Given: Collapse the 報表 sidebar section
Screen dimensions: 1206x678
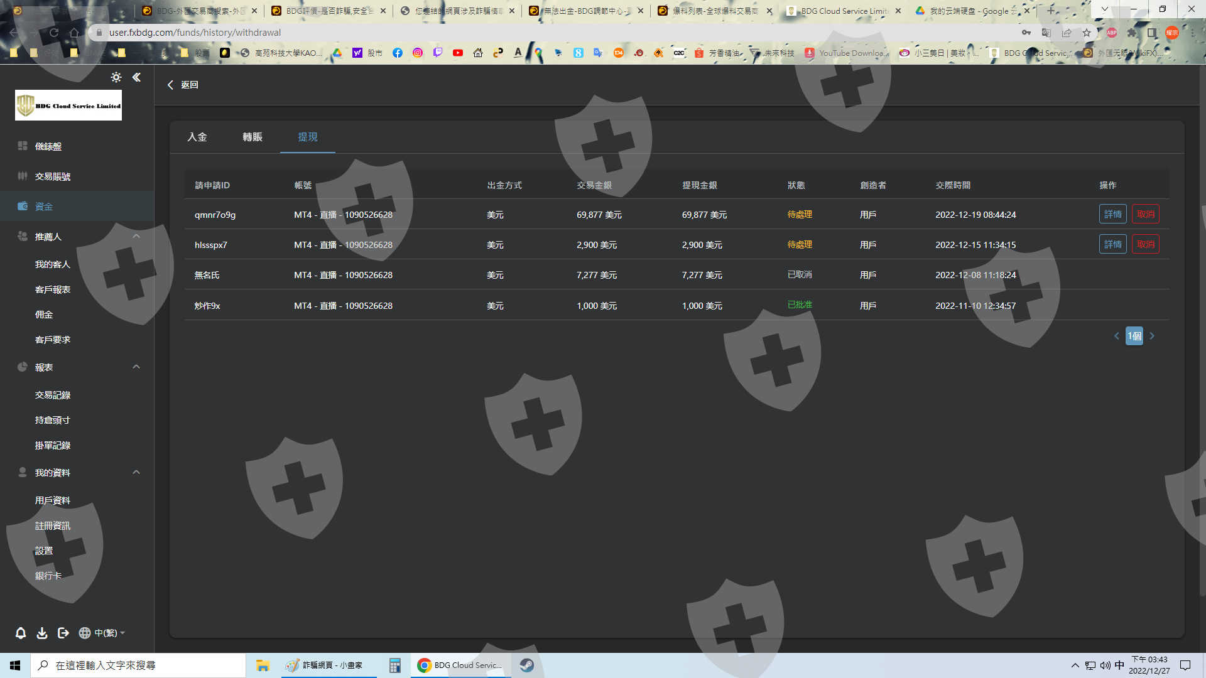Looking at the screenshot, I should point(136,367).
